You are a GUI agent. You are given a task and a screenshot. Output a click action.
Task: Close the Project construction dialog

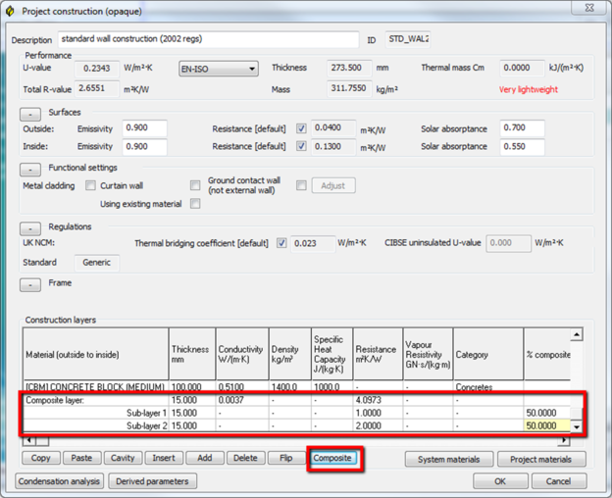(x=589, y=9)
